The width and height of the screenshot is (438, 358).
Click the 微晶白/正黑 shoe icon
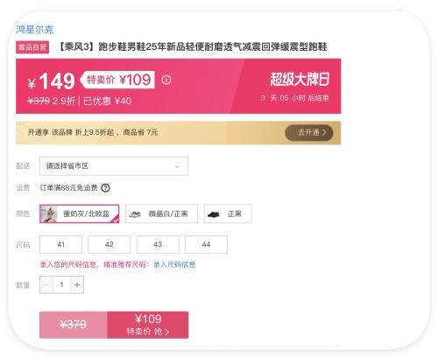pos(135,214)
